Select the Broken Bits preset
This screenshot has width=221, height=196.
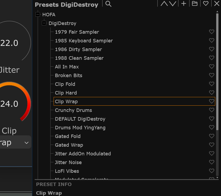coord(69,75)
